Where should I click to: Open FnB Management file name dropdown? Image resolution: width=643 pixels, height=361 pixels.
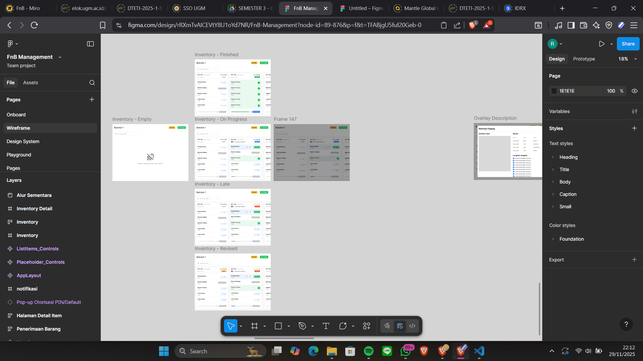pyautogui.click(x=60, y=57)
